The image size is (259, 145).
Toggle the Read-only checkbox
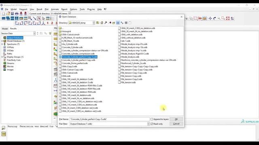pos(152,124)
